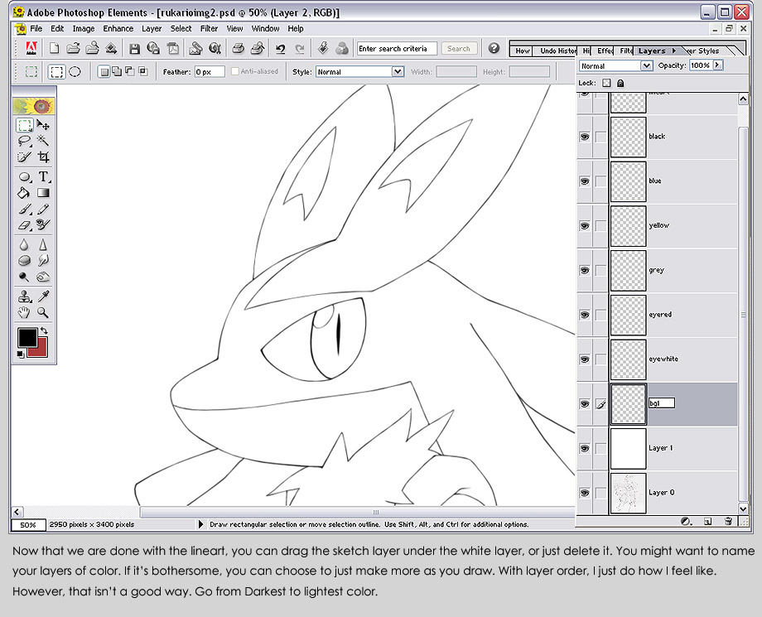Save the file with floppy icon
Image resolution: width=762 pixels, height=617 pixels.
[x=135, y=49]
